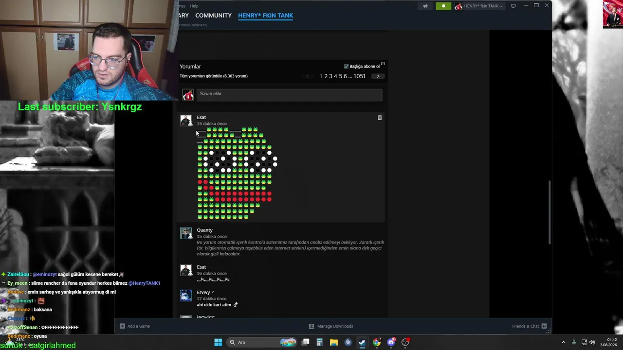
Task: Click the Manage Downloads icon
Action: point(311,326)
